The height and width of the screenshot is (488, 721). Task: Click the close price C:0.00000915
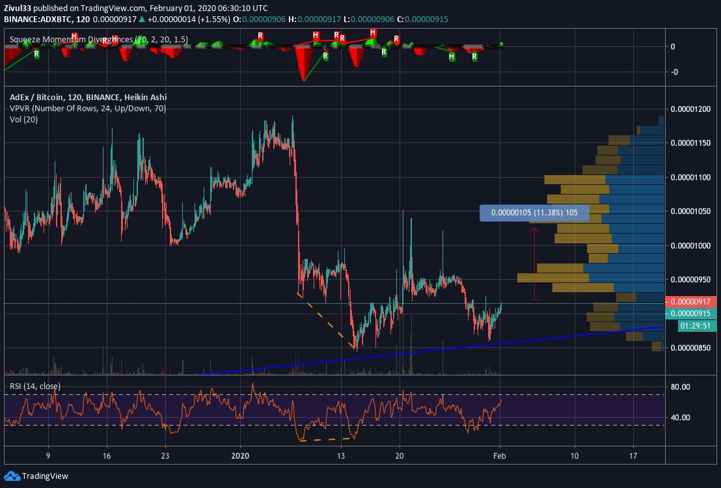point(422,20)
